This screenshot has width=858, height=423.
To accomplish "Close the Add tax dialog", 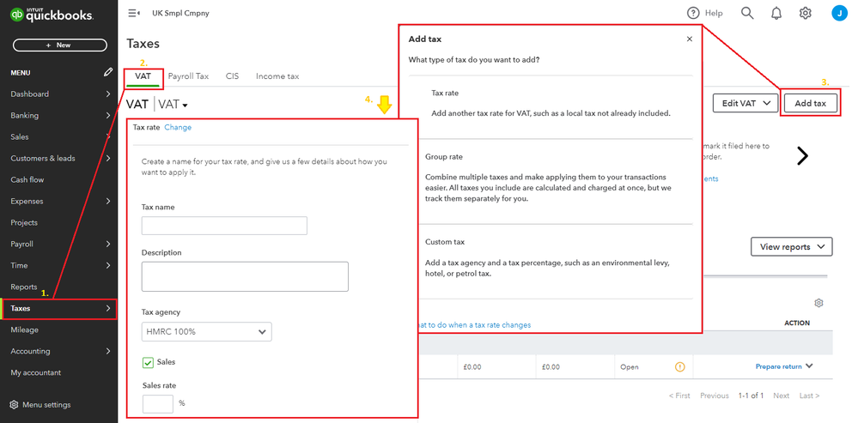I will coord(689,39).
